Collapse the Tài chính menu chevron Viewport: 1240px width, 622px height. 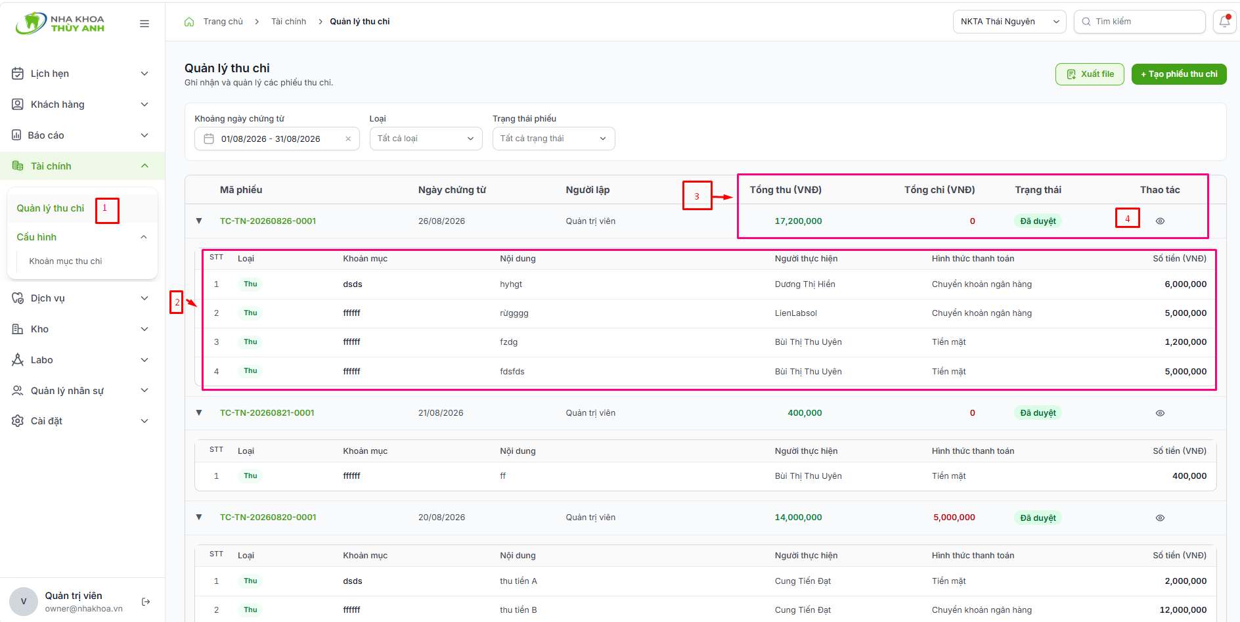coord(144,166)
